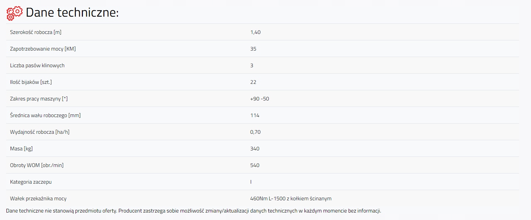This screenshot has height=220, width=531.
Task: Click the shaft diameter value 114
Action: (x=254, y=115)
